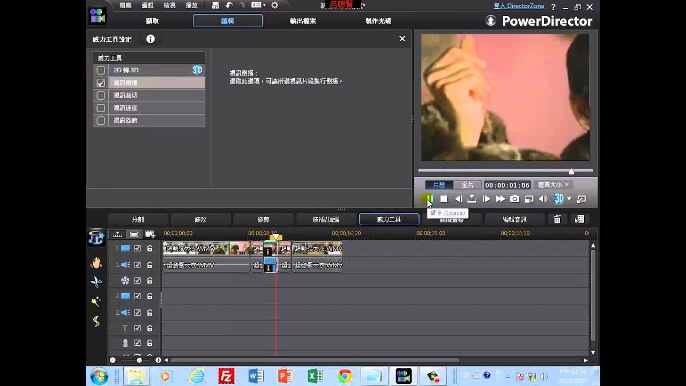Save project with the floppy disk icon

215,5
